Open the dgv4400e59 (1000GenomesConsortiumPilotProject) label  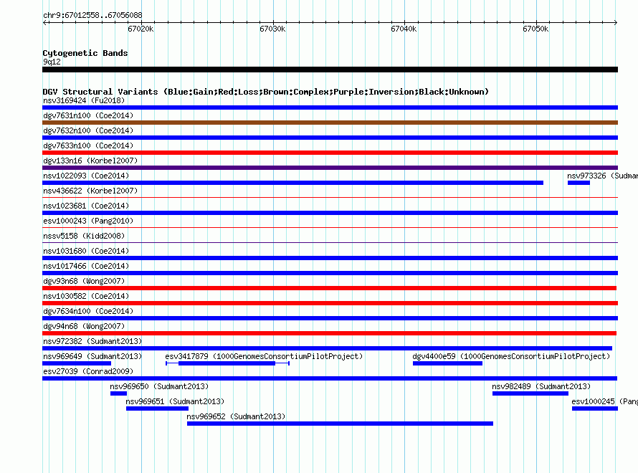(511, 356)
